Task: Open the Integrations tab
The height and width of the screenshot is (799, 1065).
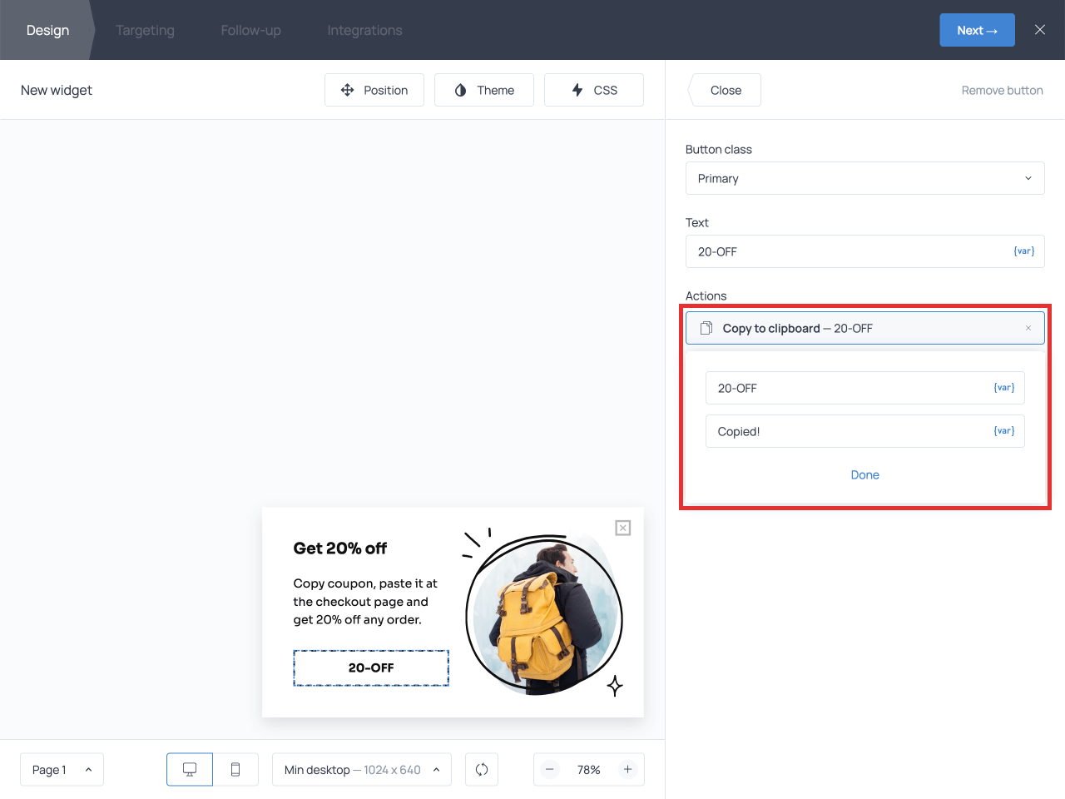Action: 364,30
